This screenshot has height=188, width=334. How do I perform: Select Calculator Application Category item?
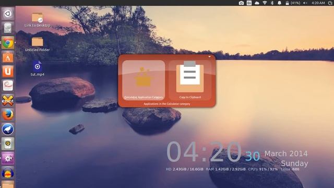pyautogui.click(x=144, y=80)
